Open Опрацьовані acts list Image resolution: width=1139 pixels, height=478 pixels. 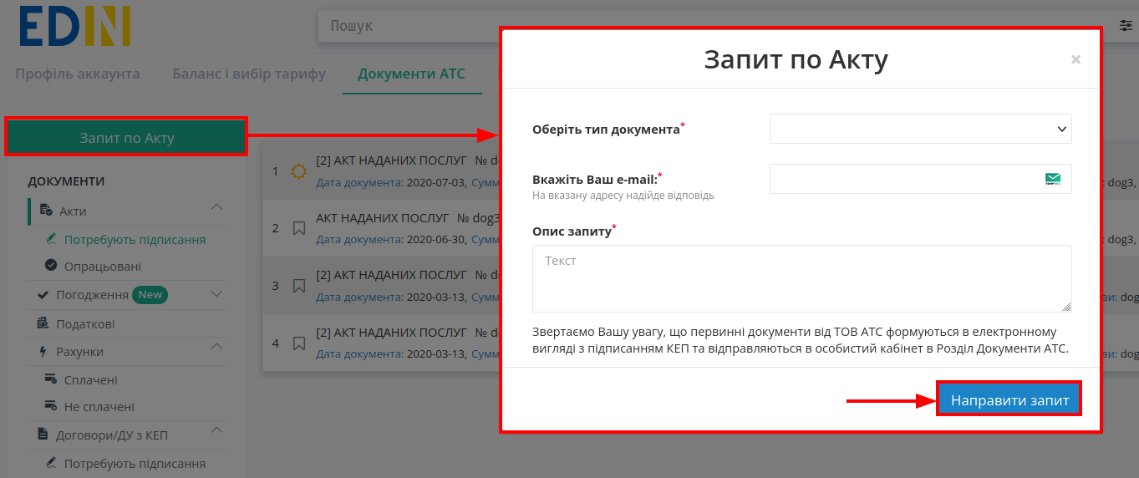pos(103,267)
